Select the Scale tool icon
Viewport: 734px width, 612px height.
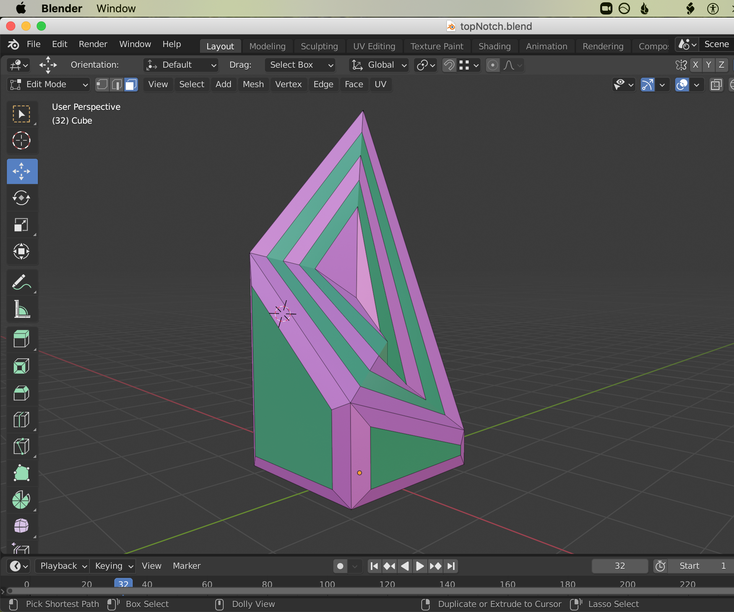(21, 225)
